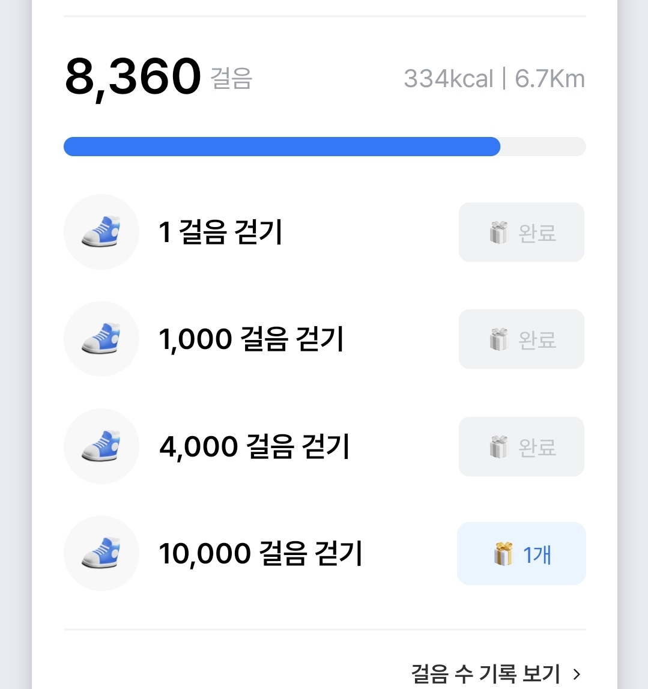Select the 1,000 걸음 걷기 mission text
648x689 pixels.
coord(251,339)
